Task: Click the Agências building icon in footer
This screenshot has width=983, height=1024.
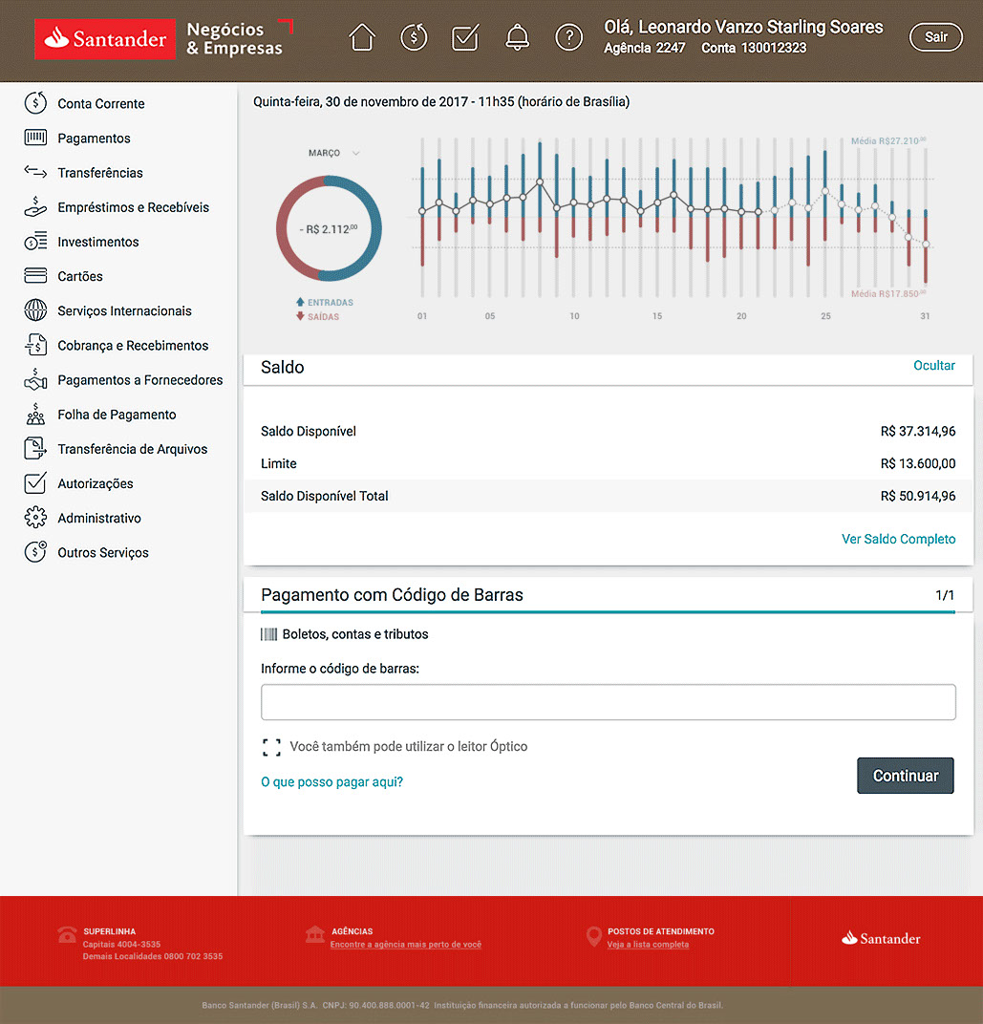Action: [x=315, y=934]
